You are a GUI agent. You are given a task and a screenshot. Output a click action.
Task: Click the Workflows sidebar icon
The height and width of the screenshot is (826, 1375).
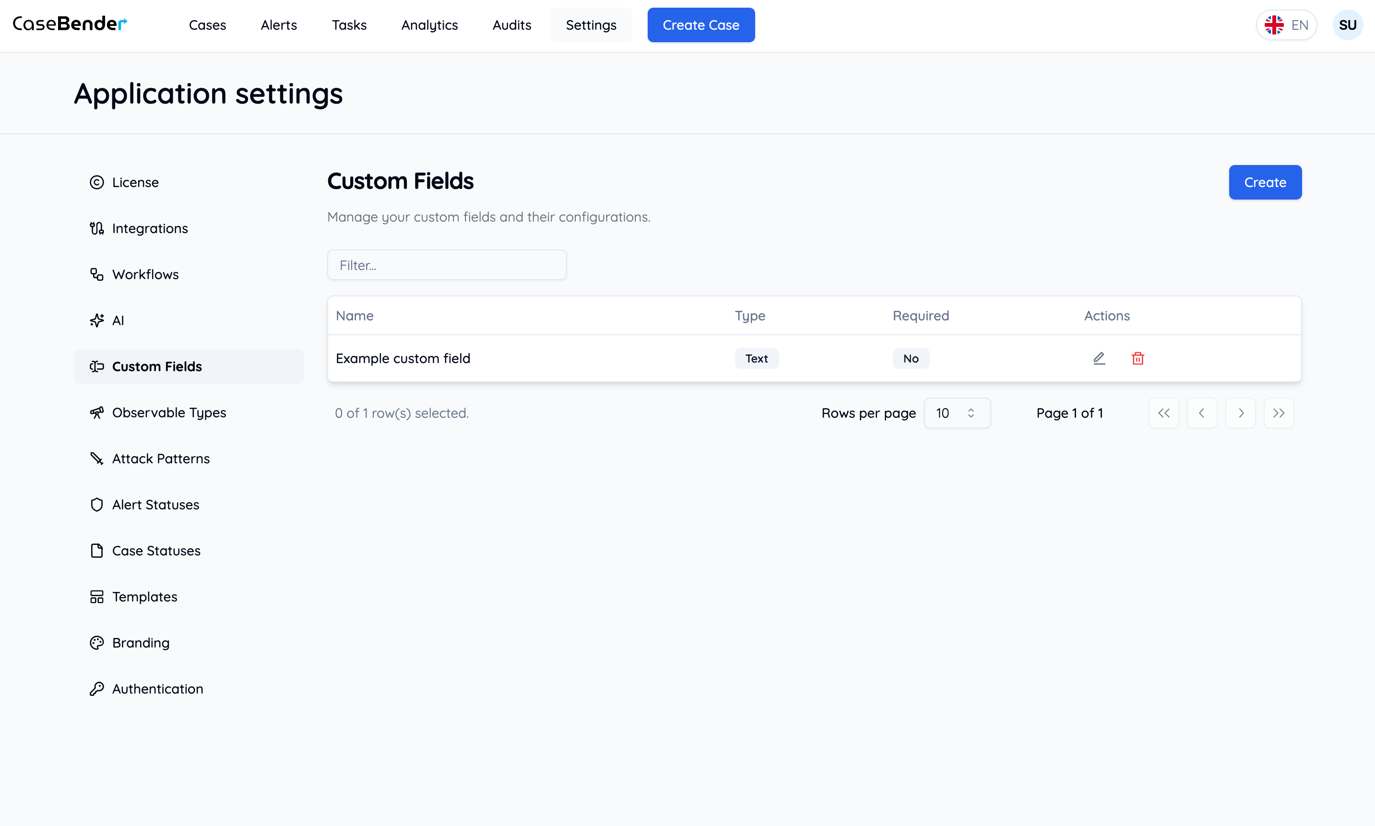97,274
